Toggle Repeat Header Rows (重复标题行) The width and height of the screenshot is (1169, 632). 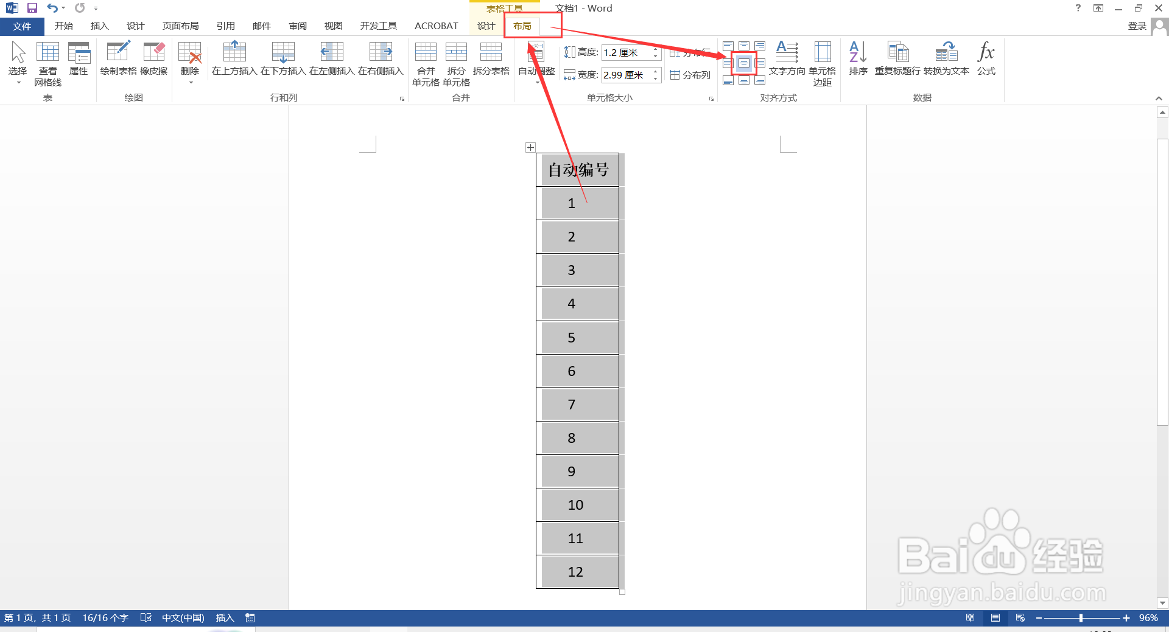(x=898, y=59)
